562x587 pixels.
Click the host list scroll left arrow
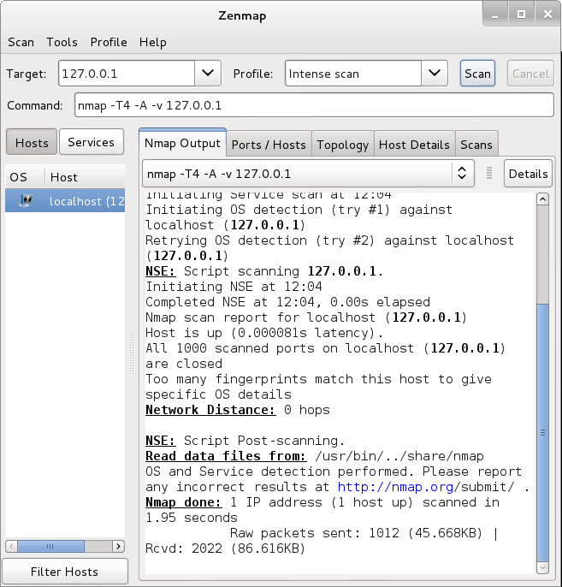coord(12,546)
